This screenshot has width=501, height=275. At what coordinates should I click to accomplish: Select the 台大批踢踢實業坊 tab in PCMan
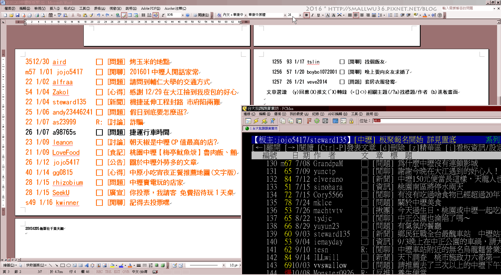tap(261, 128)
